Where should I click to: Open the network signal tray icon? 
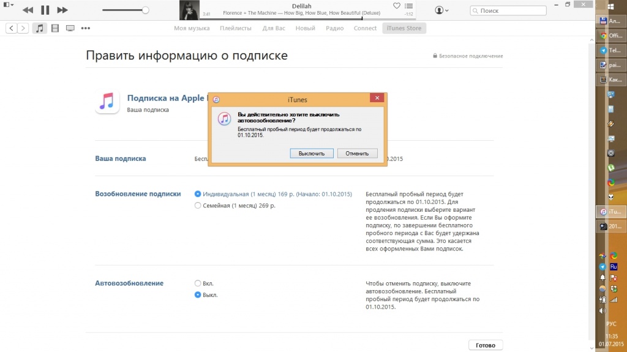click(x=614, y=299)
